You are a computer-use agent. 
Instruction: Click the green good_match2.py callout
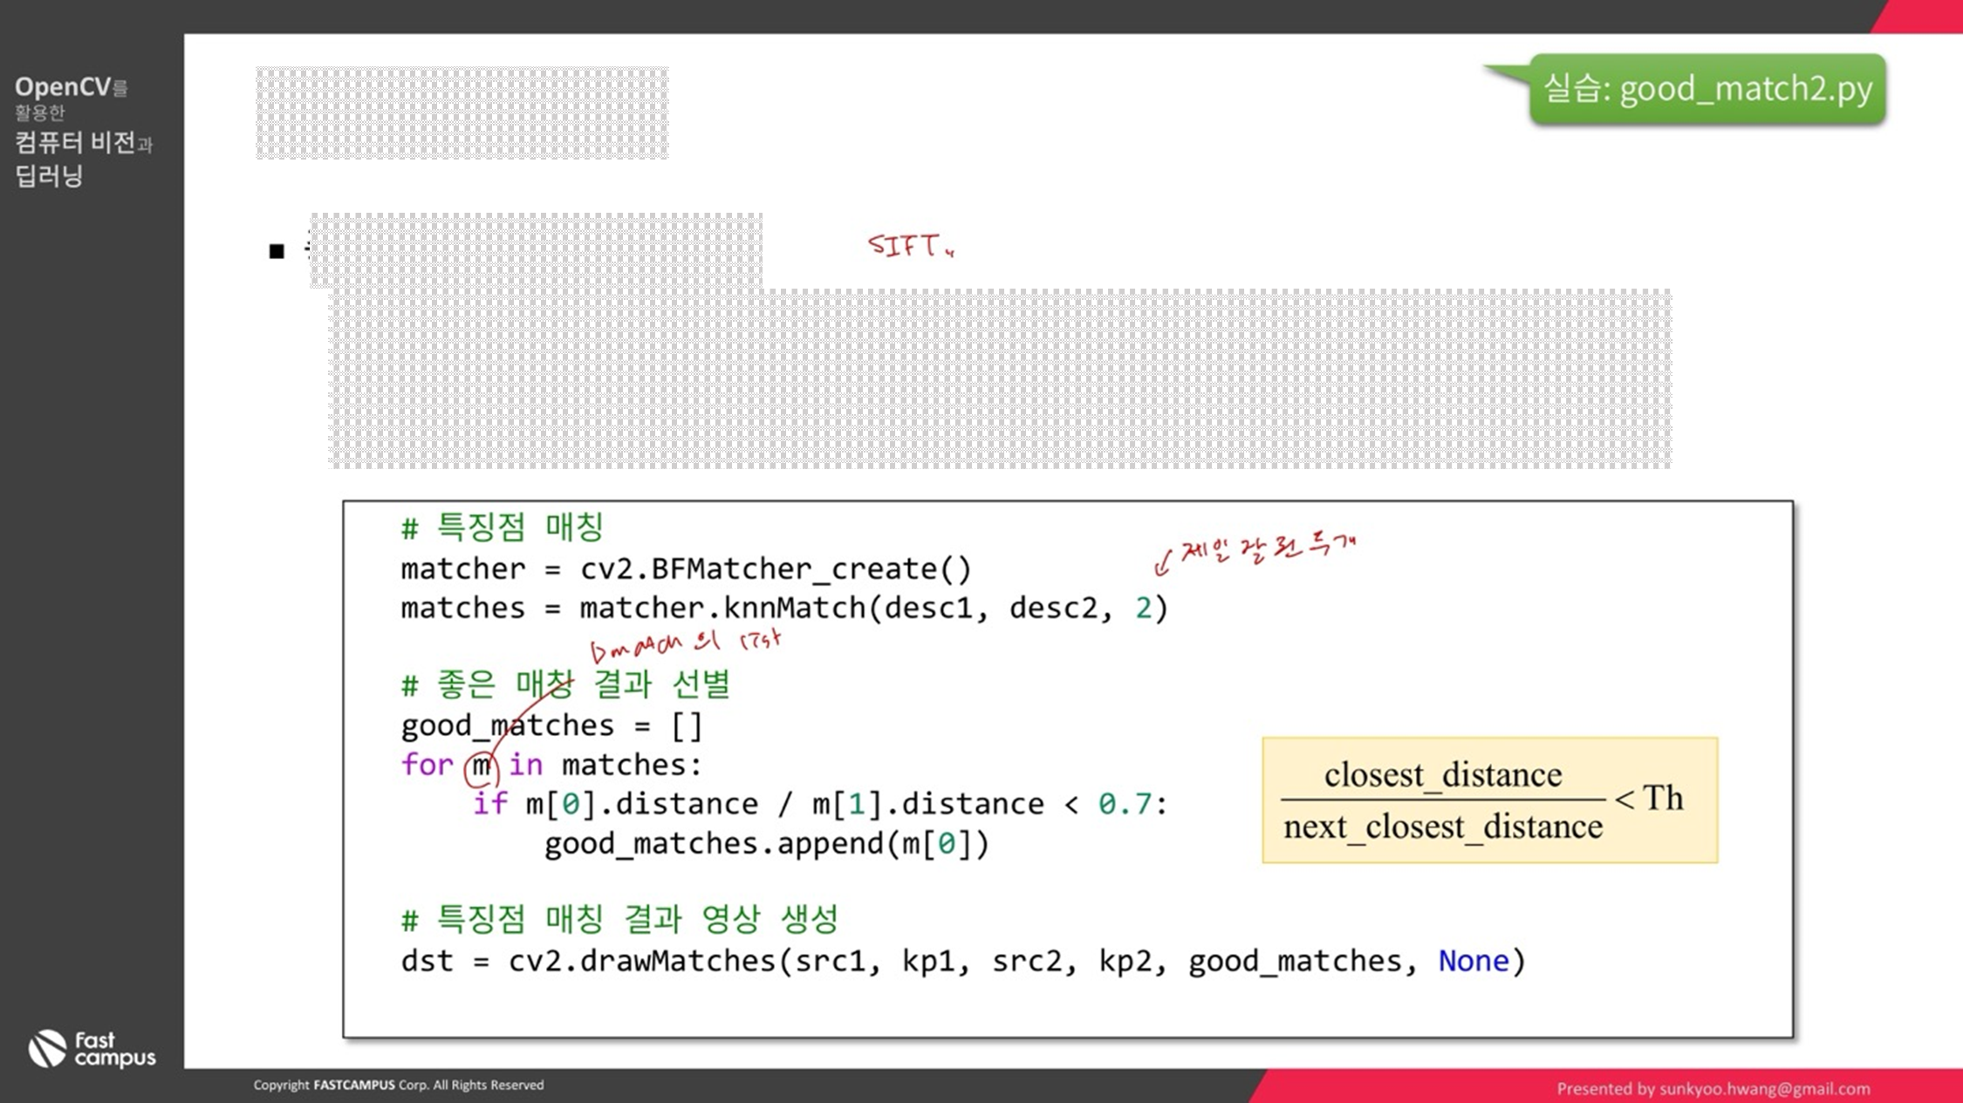1707,90
